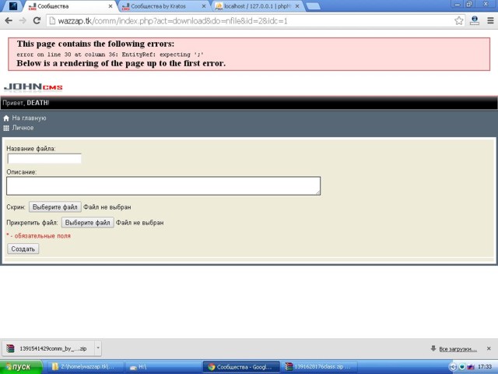Close the Сообщества by Kratos tab

pos(204,6)
